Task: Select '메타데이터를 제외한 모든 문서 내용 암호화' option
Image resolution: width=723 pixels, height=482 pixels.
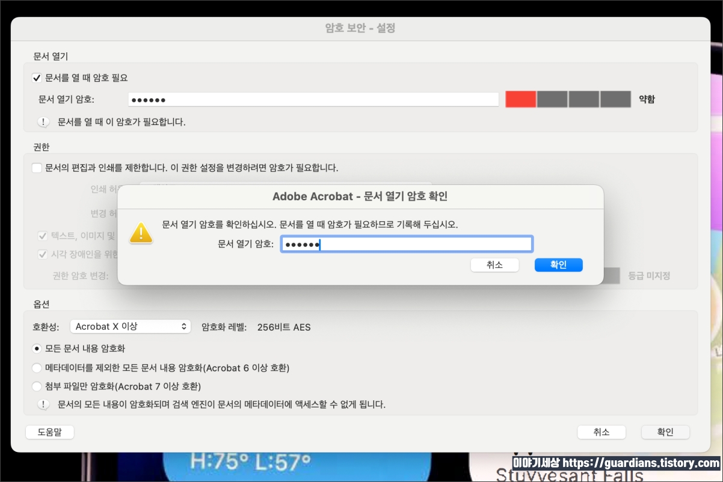Action: pos(37,367)
